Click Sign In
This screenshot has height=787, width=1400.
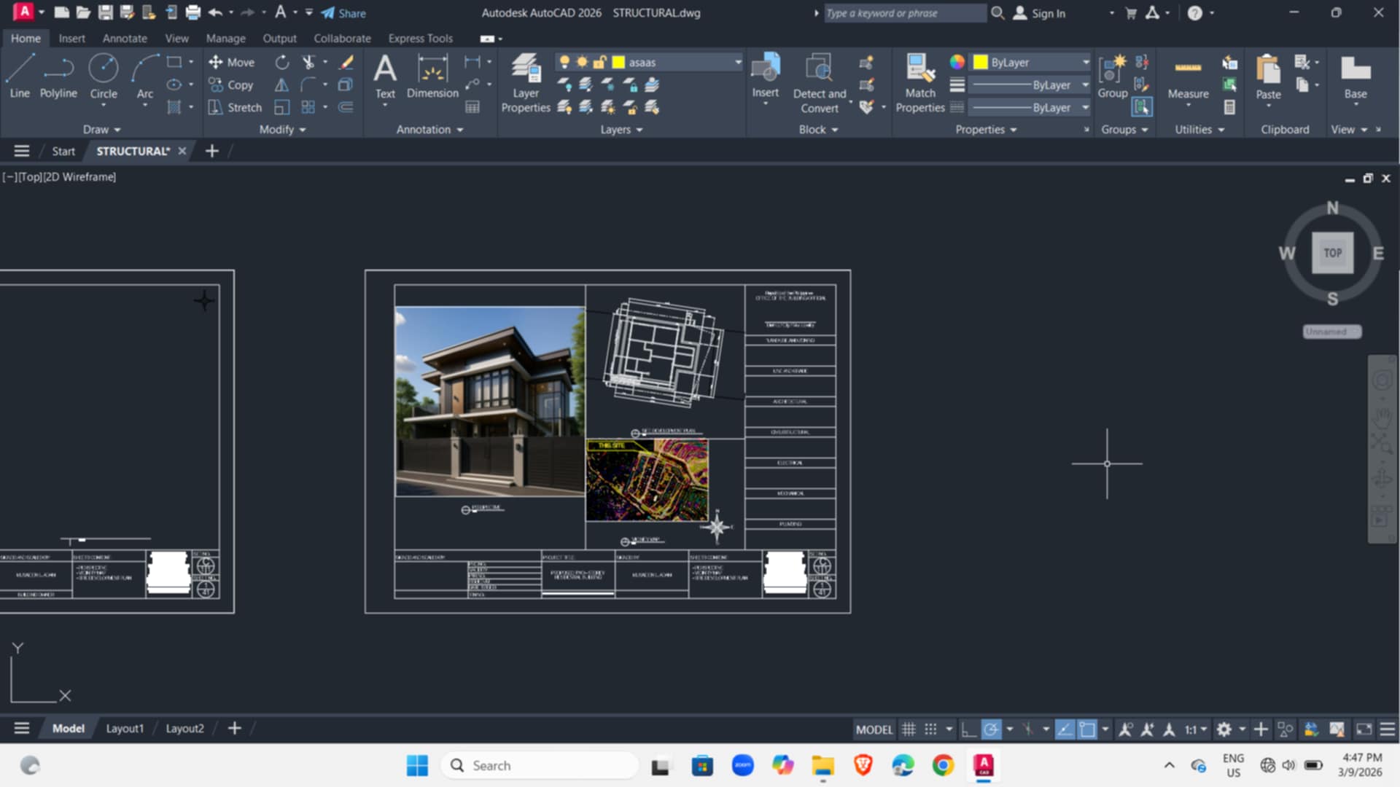(1040, 13)
